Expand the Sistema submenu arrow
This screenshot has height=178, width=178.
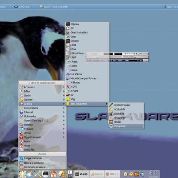coord(64,125)
